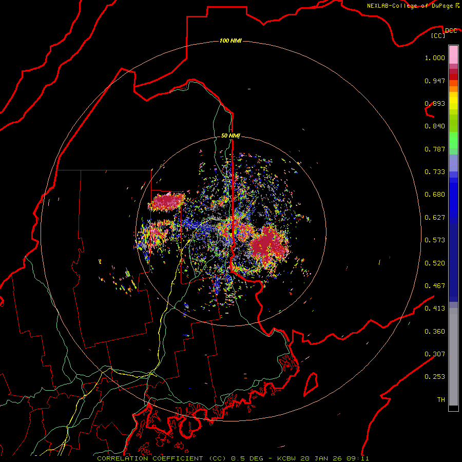The width and height of the screenshot is (462, 462).
Task: Click the 0.360 scale value
Action: (x=435, y=332)
